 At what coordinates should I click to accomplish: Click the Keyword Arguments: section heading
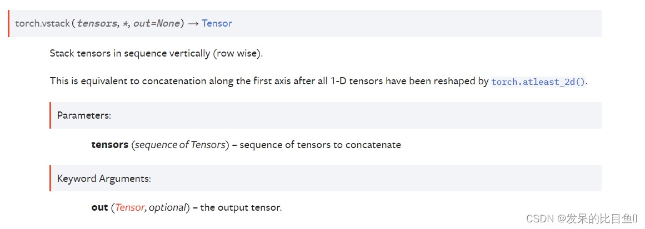tap(104, 179)
